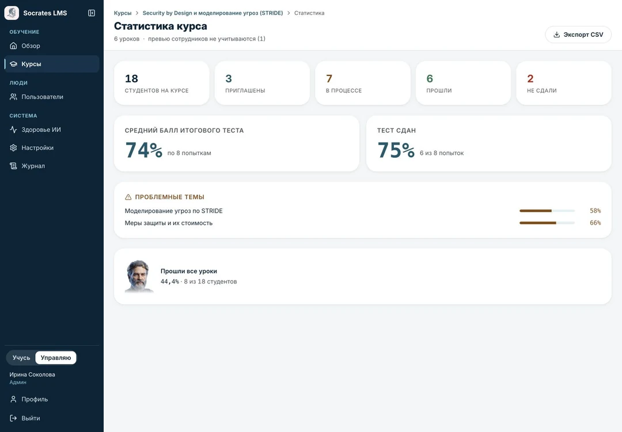Click the 2 Не сдали card
Screen dimensions: 622x432
tap(564, 83)
